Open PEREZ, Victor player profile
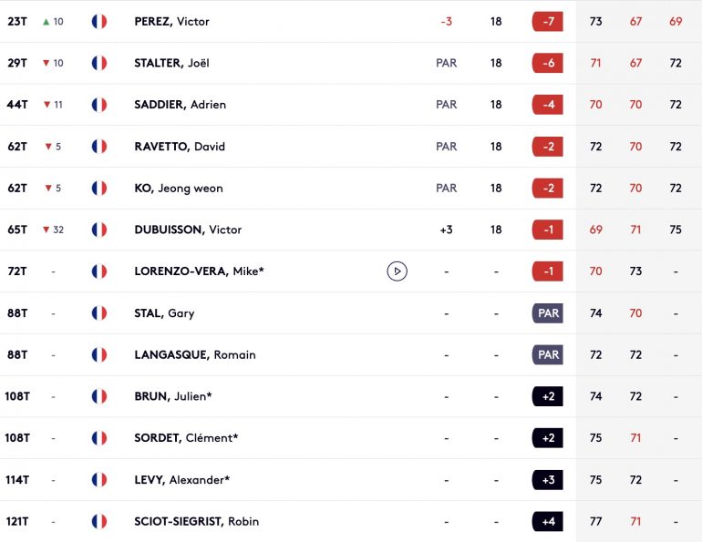This screenshot has height=542, width=702. coord(171,21)
